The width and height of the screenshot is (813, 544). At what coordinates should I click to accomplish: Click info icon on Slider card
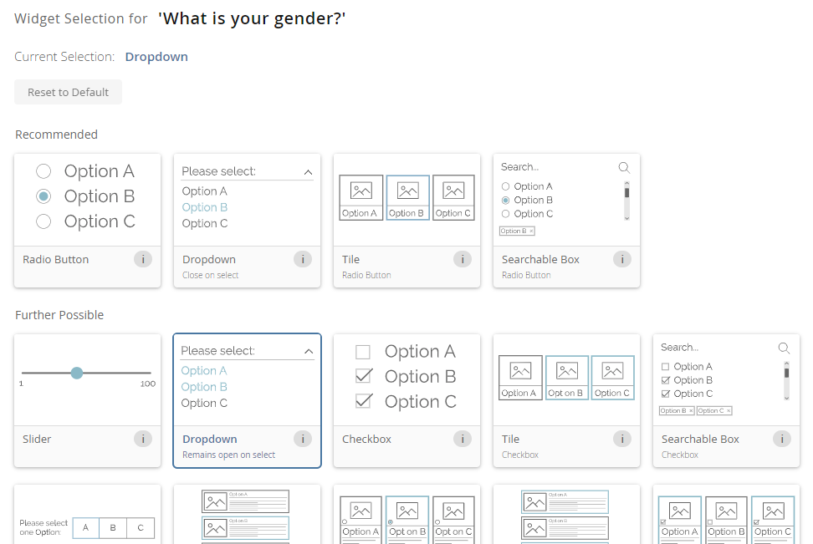[143, 439]
